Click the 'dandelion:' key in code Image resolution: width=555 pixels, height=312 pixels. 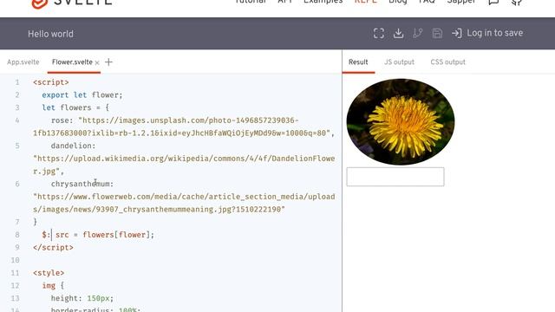coord(73,146)
